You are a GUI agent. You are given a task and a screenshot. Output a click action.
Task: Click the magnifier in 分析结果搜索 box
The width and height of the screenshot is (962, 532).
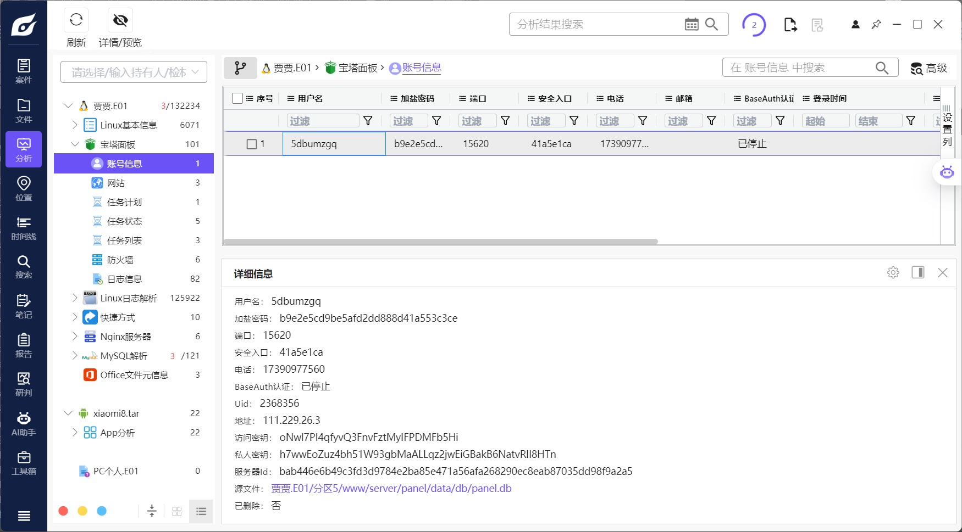click(x=711, y=24)
